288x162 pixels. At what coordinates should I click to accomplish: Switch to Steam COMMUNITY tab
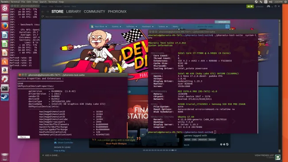click(x=94, y=12)
